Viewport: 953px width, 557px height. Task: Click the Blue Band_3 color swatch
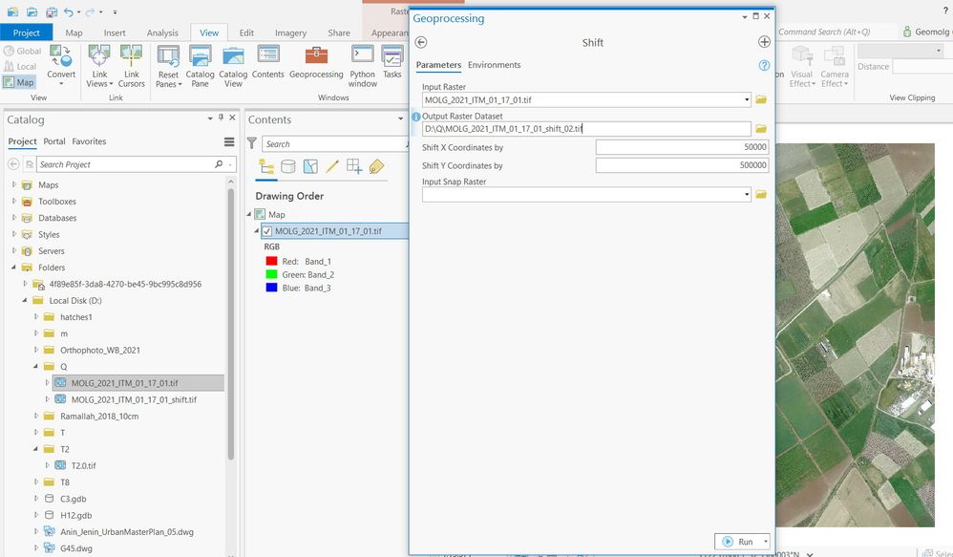pyautogui.click(x=272, y=288)
